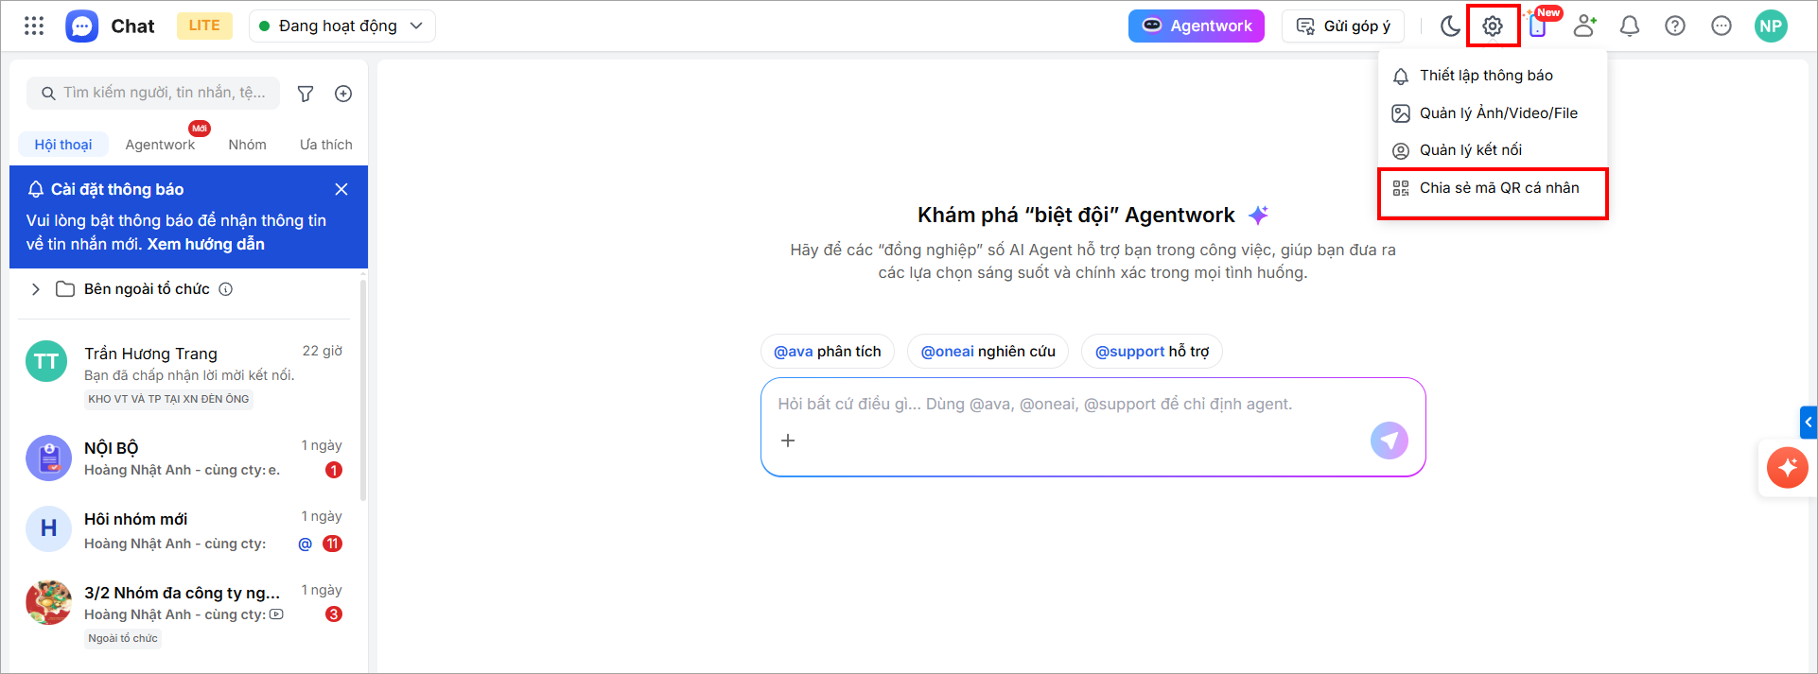Choose the @oneai nghiên cứu suggestion
This screenshot has width=1818, height=674.
pos(988,352)
